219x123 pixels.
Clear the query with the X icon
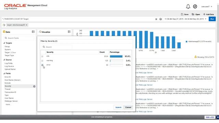click(x=156, y=19)
